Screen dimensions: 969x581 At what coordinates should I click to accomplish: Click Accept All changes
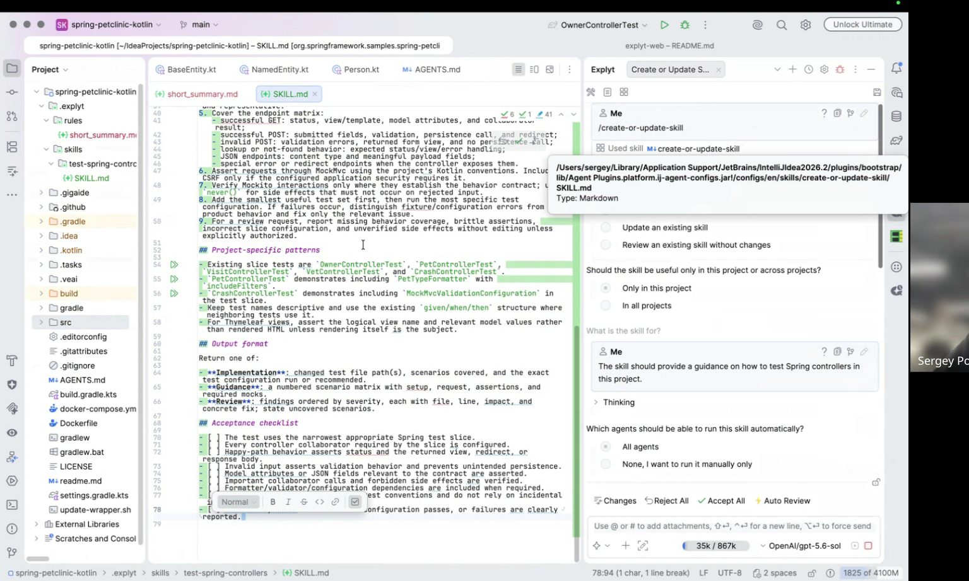721,501
